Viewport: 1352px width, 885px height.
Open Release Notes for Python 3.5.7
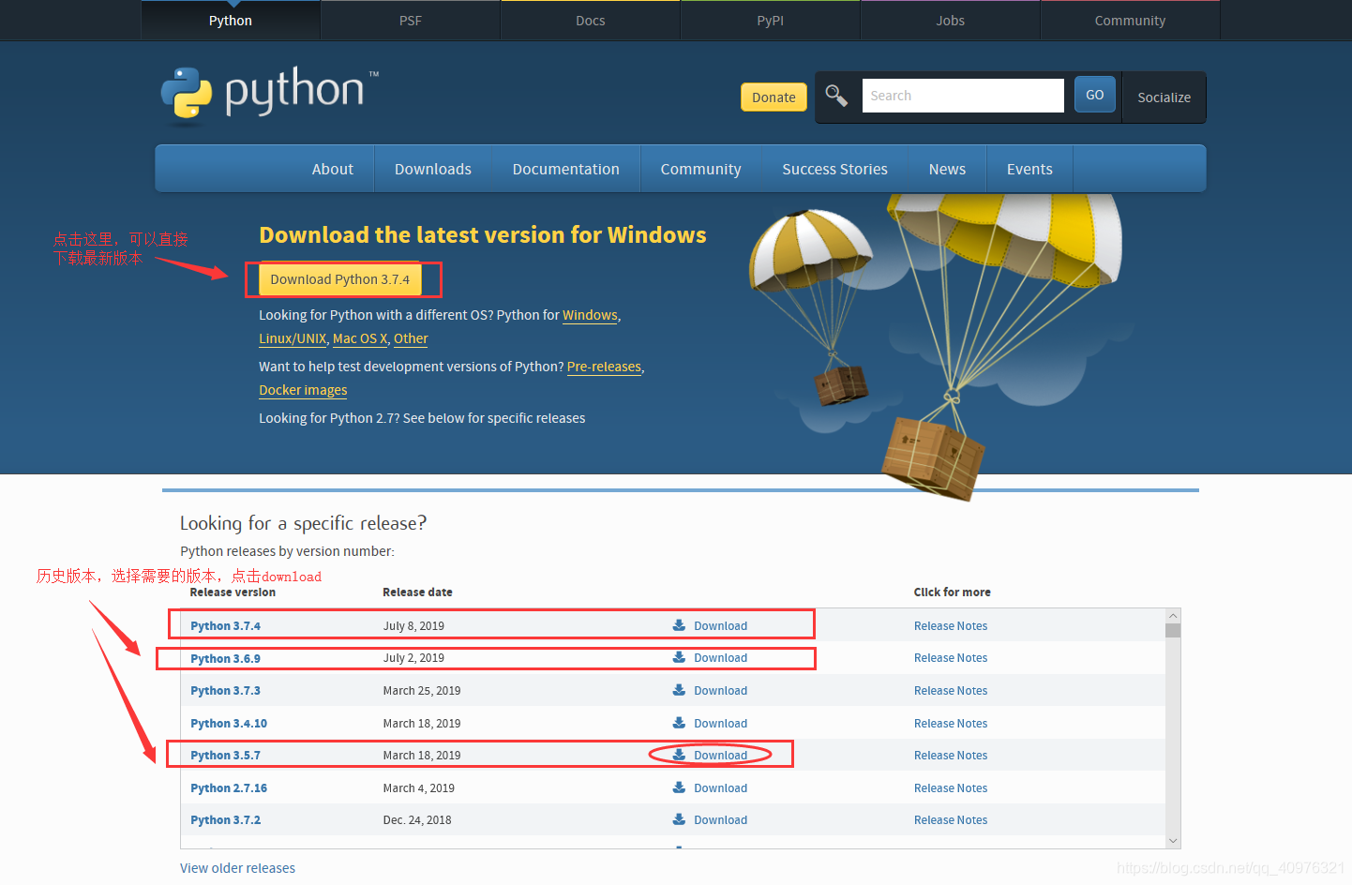[951, 756]
